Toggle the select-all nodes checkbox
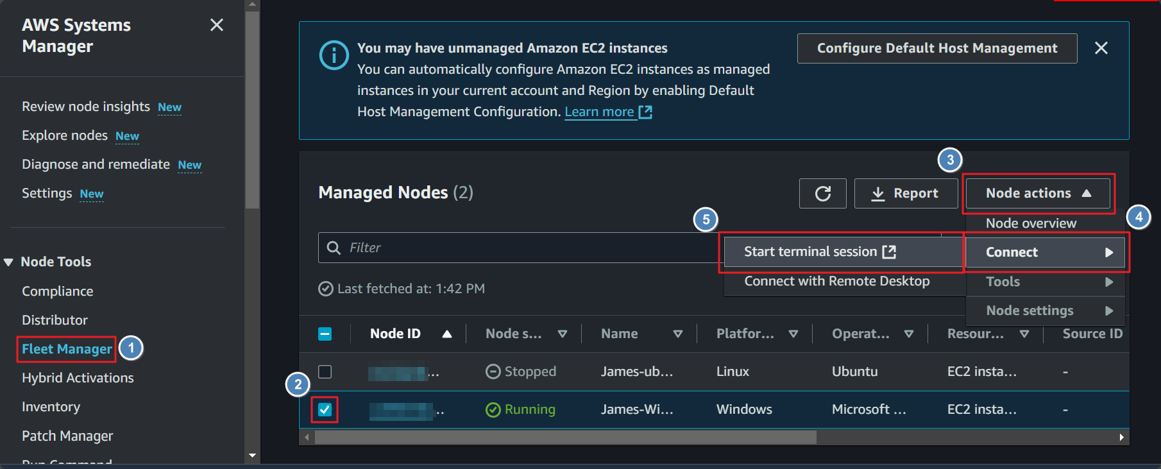This screenshot has width=1161, height=469. click(x=325, y=334)
